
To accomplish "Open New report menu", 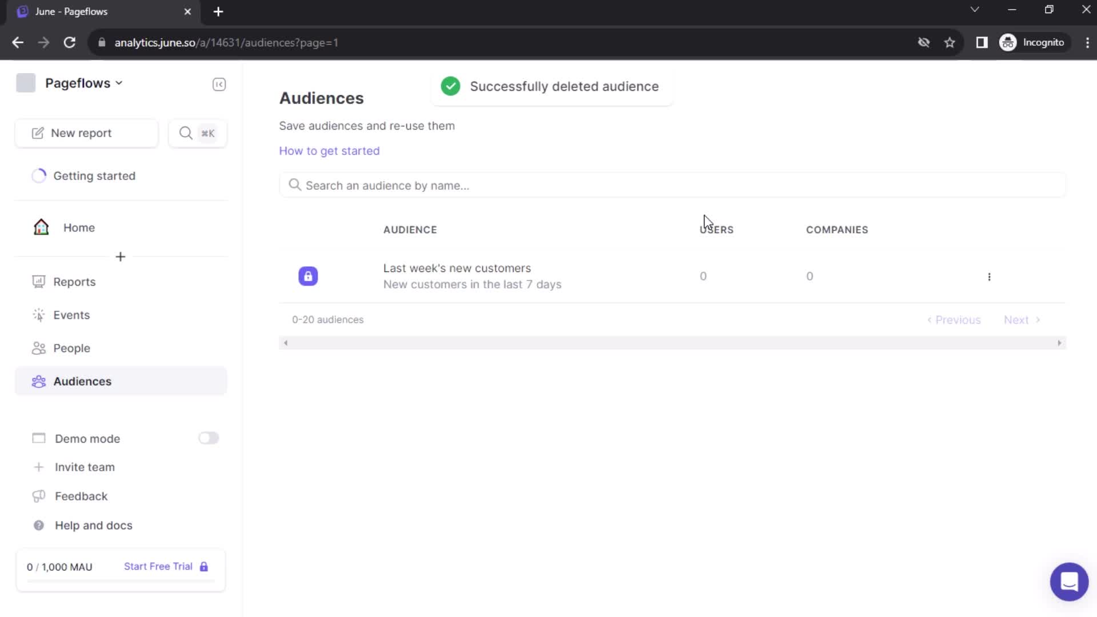I will pyautogui.click(x=87, y=133).
